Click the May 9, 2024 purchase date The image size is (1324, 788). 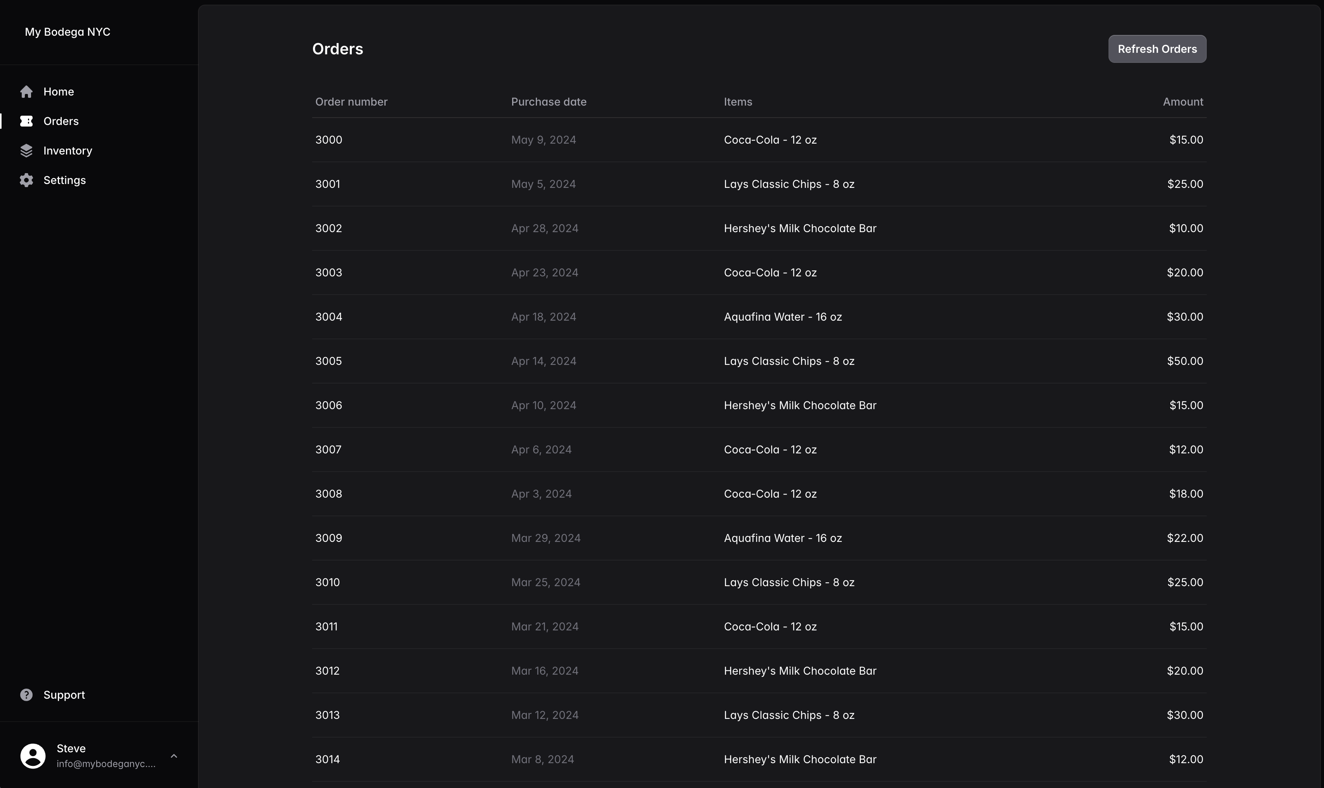point(543,140)
